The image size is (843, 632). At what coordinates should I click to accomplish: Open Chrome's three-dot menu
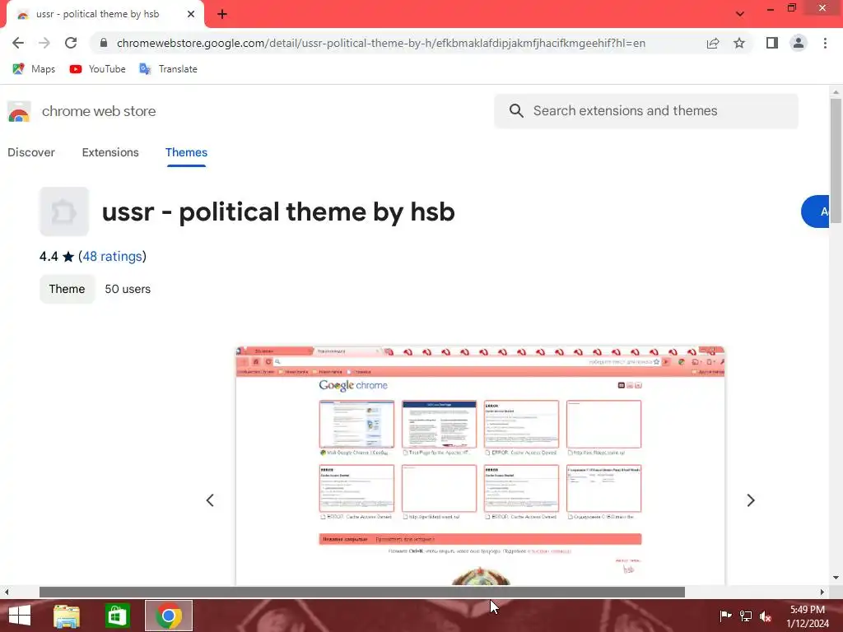[x=825, y=43]
